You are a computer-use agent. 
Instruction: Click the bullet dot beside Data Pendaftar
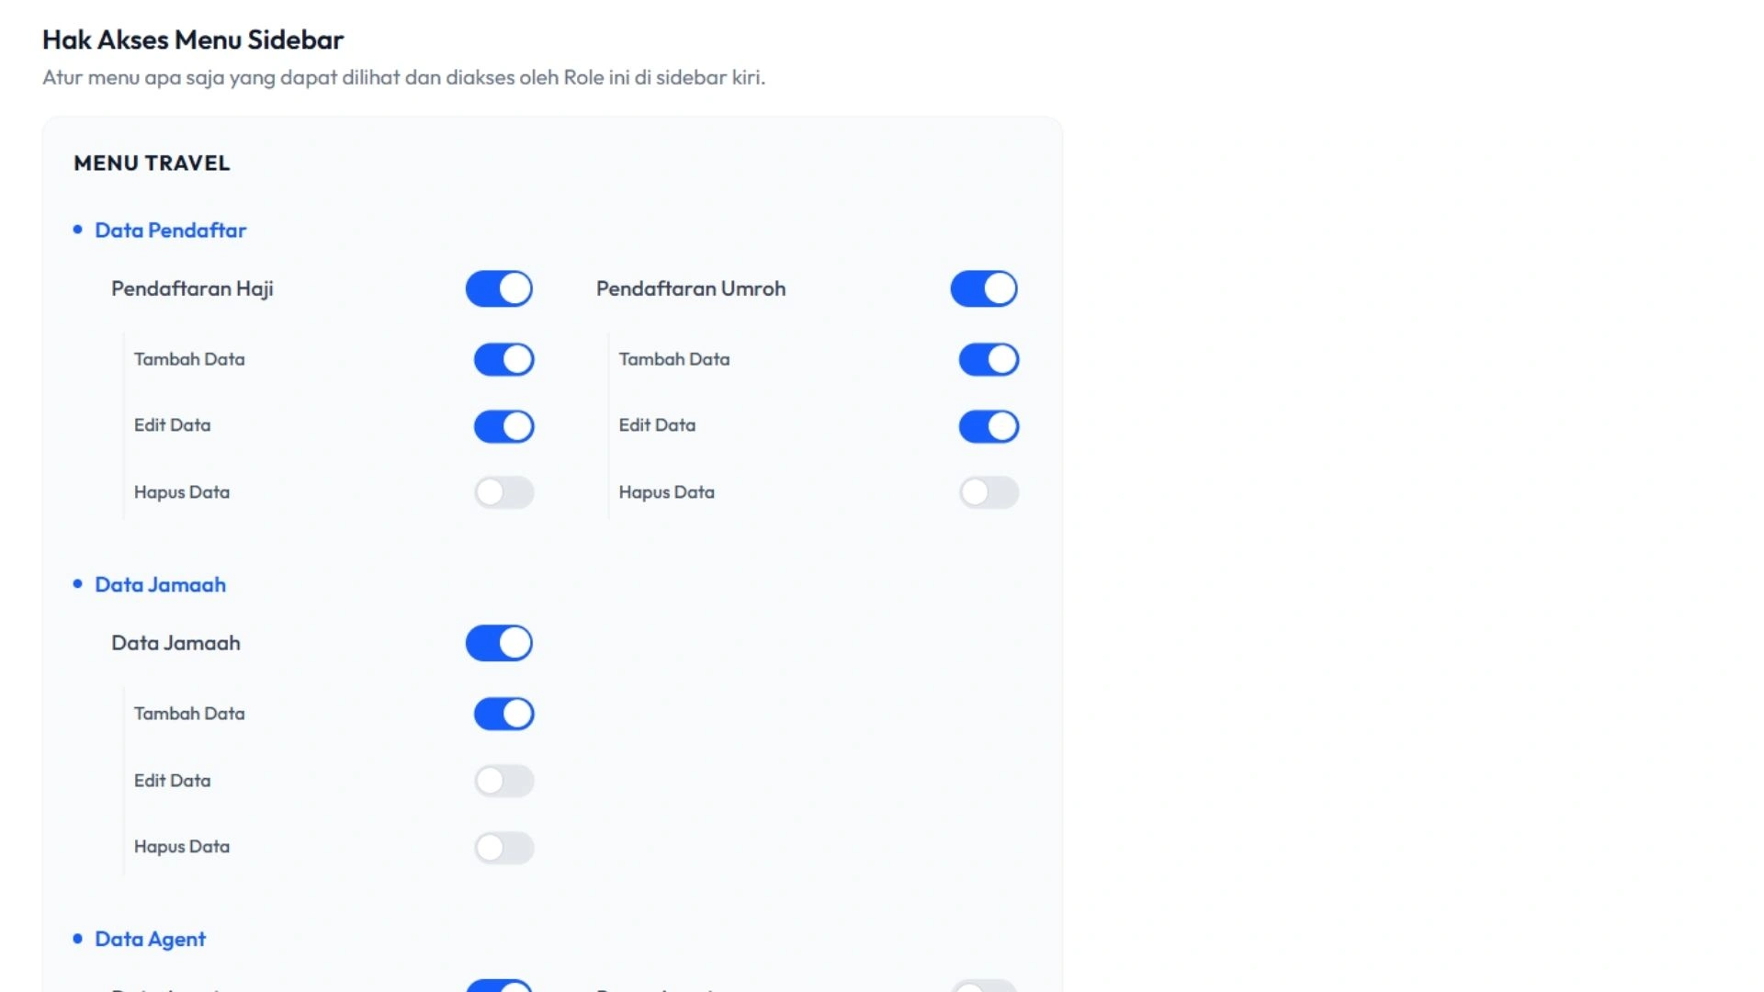78,230
